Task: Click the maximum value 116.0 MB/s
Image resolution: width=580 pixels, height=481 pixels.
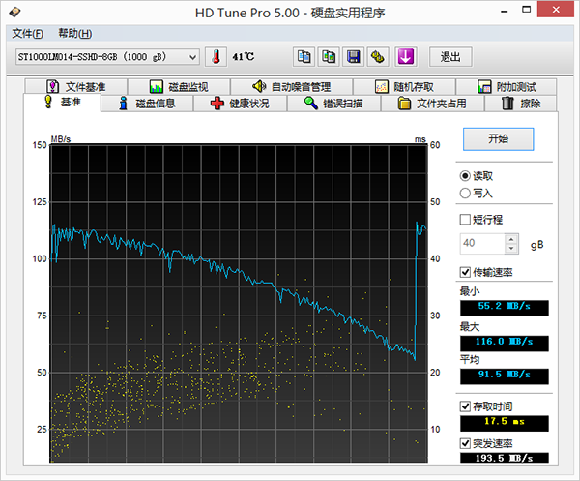Action: (505, 344)
